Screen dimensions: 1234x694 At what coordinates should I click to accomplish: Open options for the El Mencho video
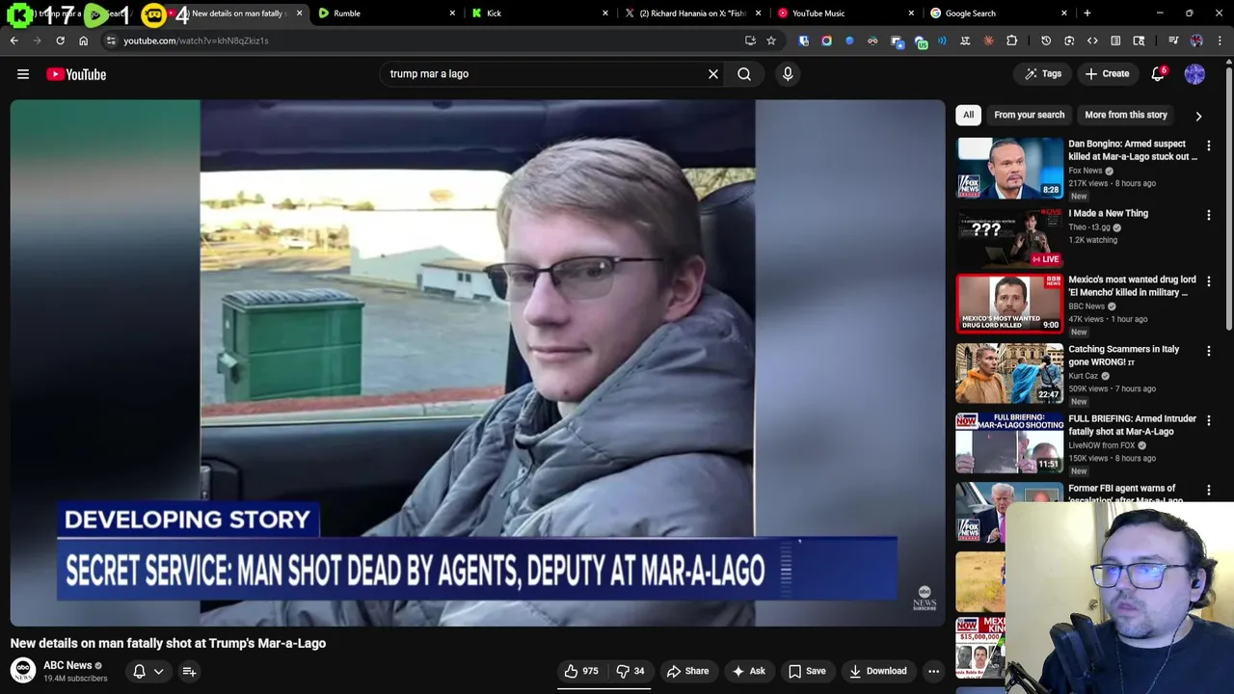pyautogui.click(x=1208, y=281)
